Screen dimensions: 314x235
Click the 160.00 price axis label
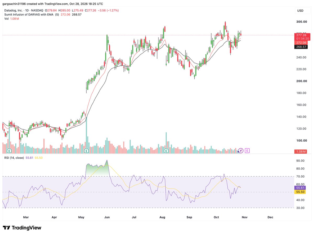[x=302, y=105]
